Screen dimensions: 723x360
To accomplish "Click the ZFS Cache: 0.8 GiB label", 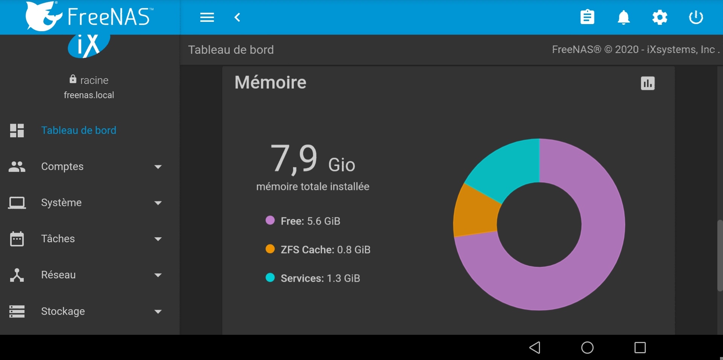I will [x=326, y=250].
